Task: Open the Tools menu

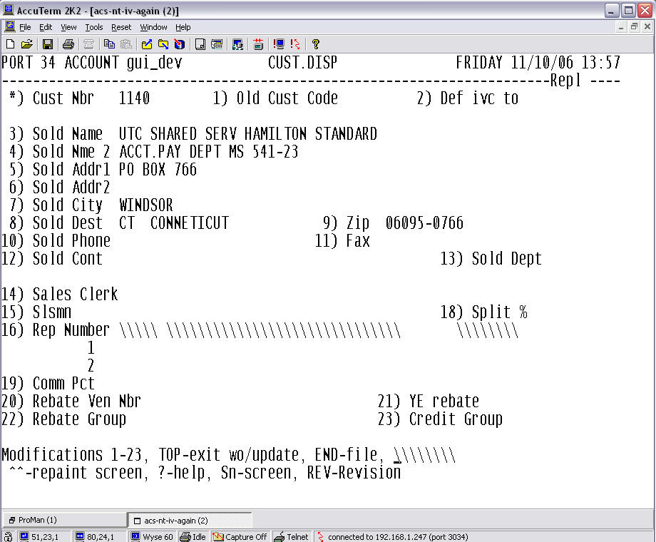Action: 93,27
